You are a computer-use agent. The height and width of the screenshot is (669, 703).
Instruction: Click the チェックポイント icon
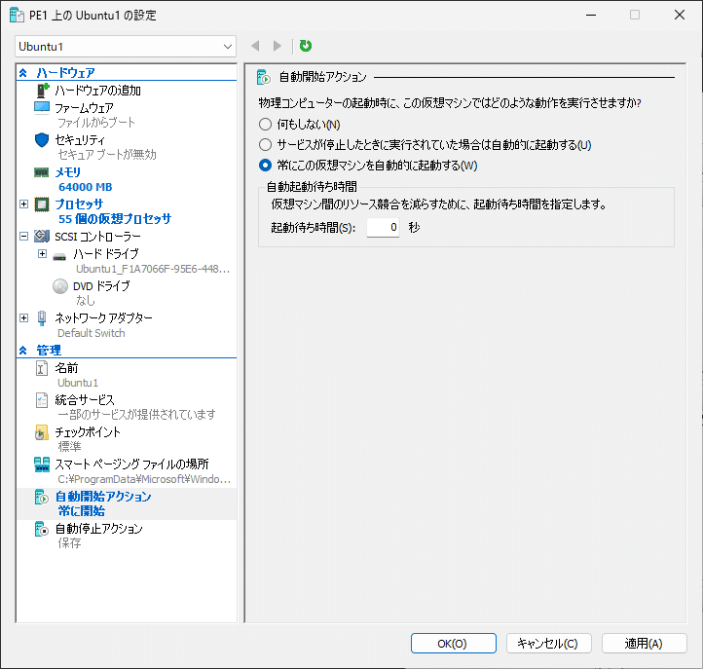tap(42, 432)
